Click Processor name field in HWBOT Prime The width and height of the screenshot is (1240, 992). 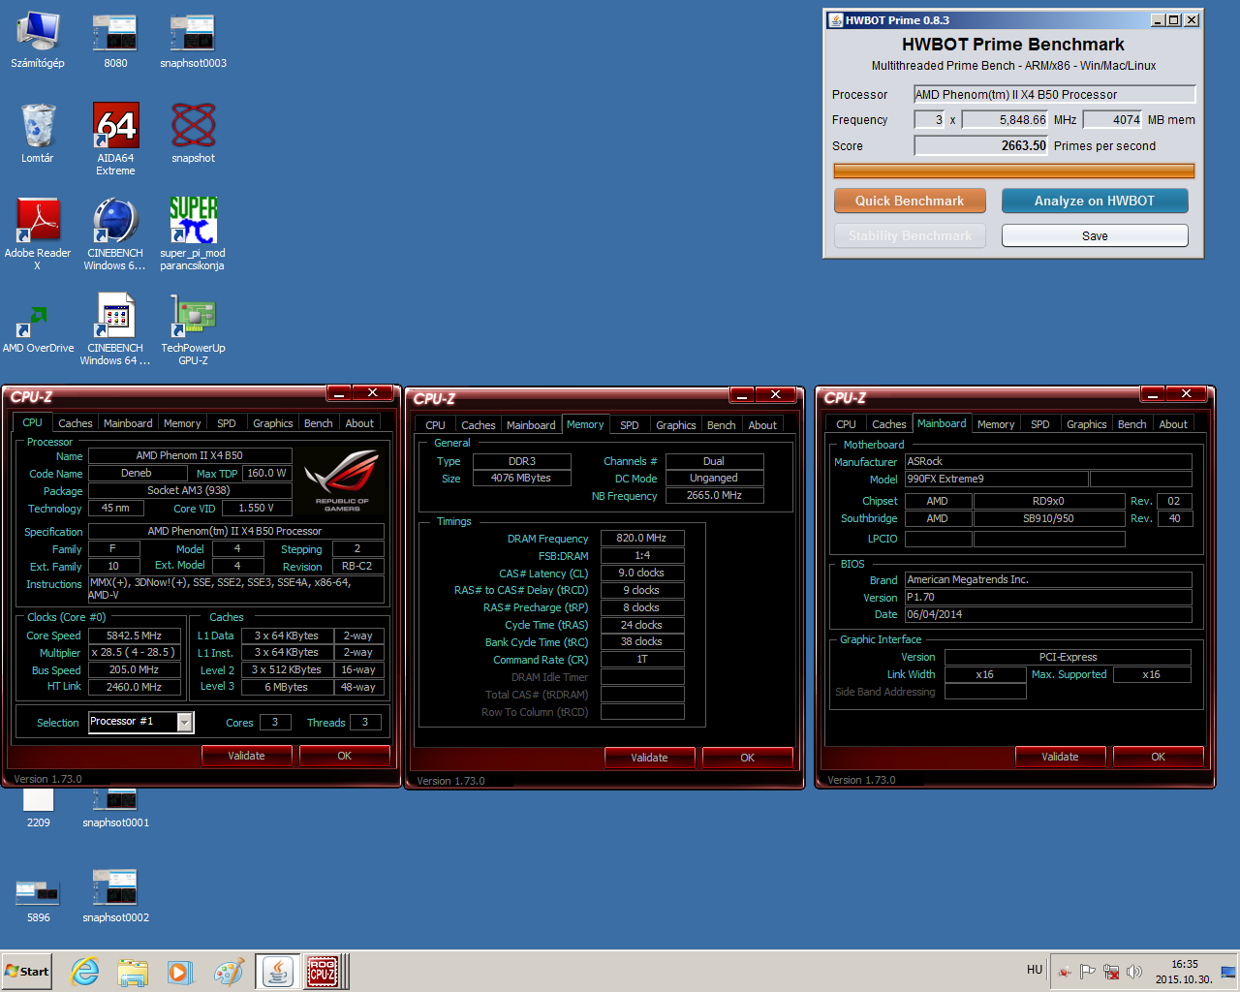tap(1055, 94)
